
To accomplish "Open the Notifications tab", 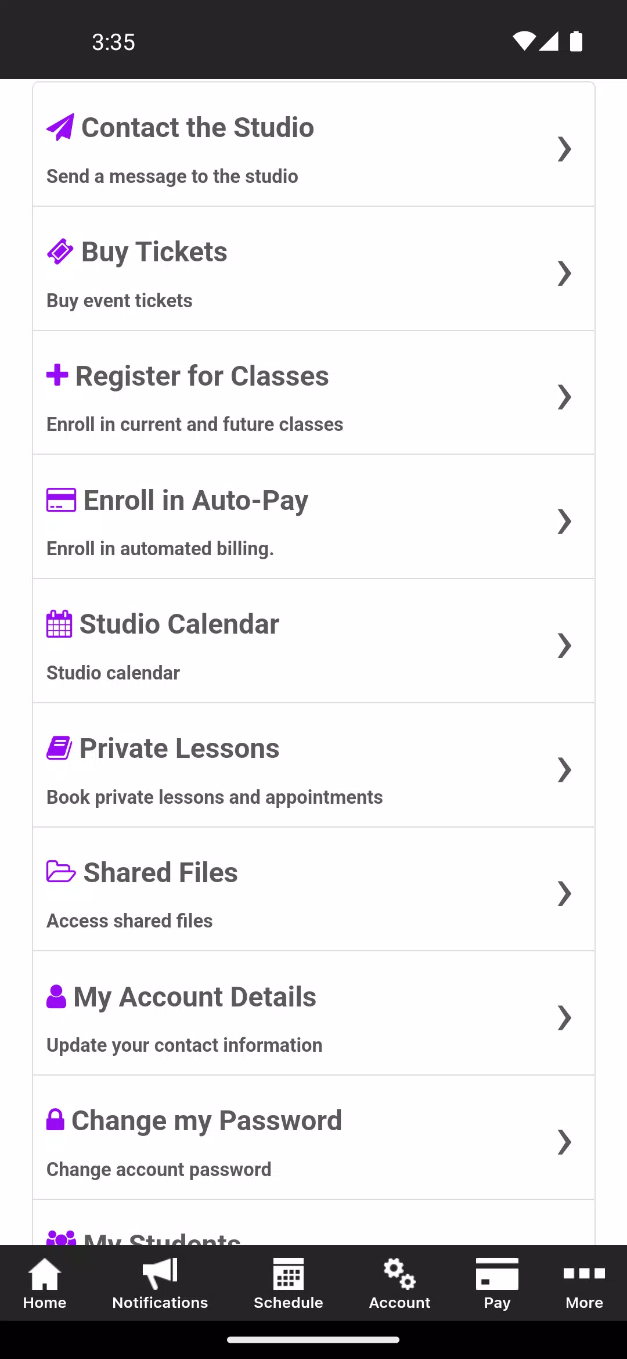I will pos(160,1283).
